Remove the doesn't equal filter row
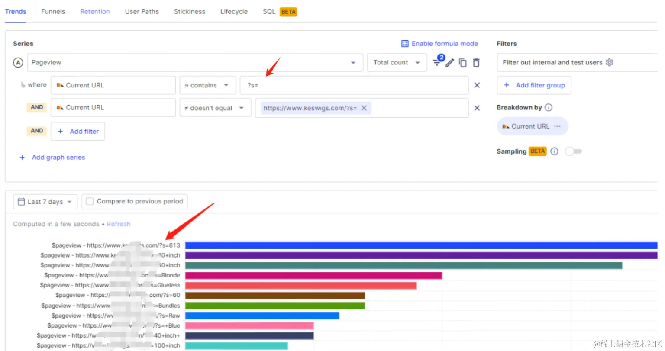The image size is (665, 351). click(477, 108)
